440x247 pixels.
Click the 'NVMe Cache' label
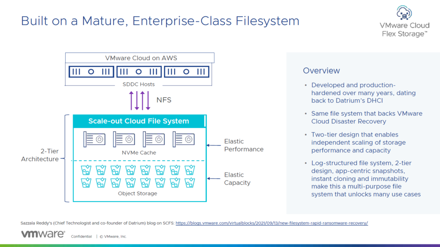[139, 152]
